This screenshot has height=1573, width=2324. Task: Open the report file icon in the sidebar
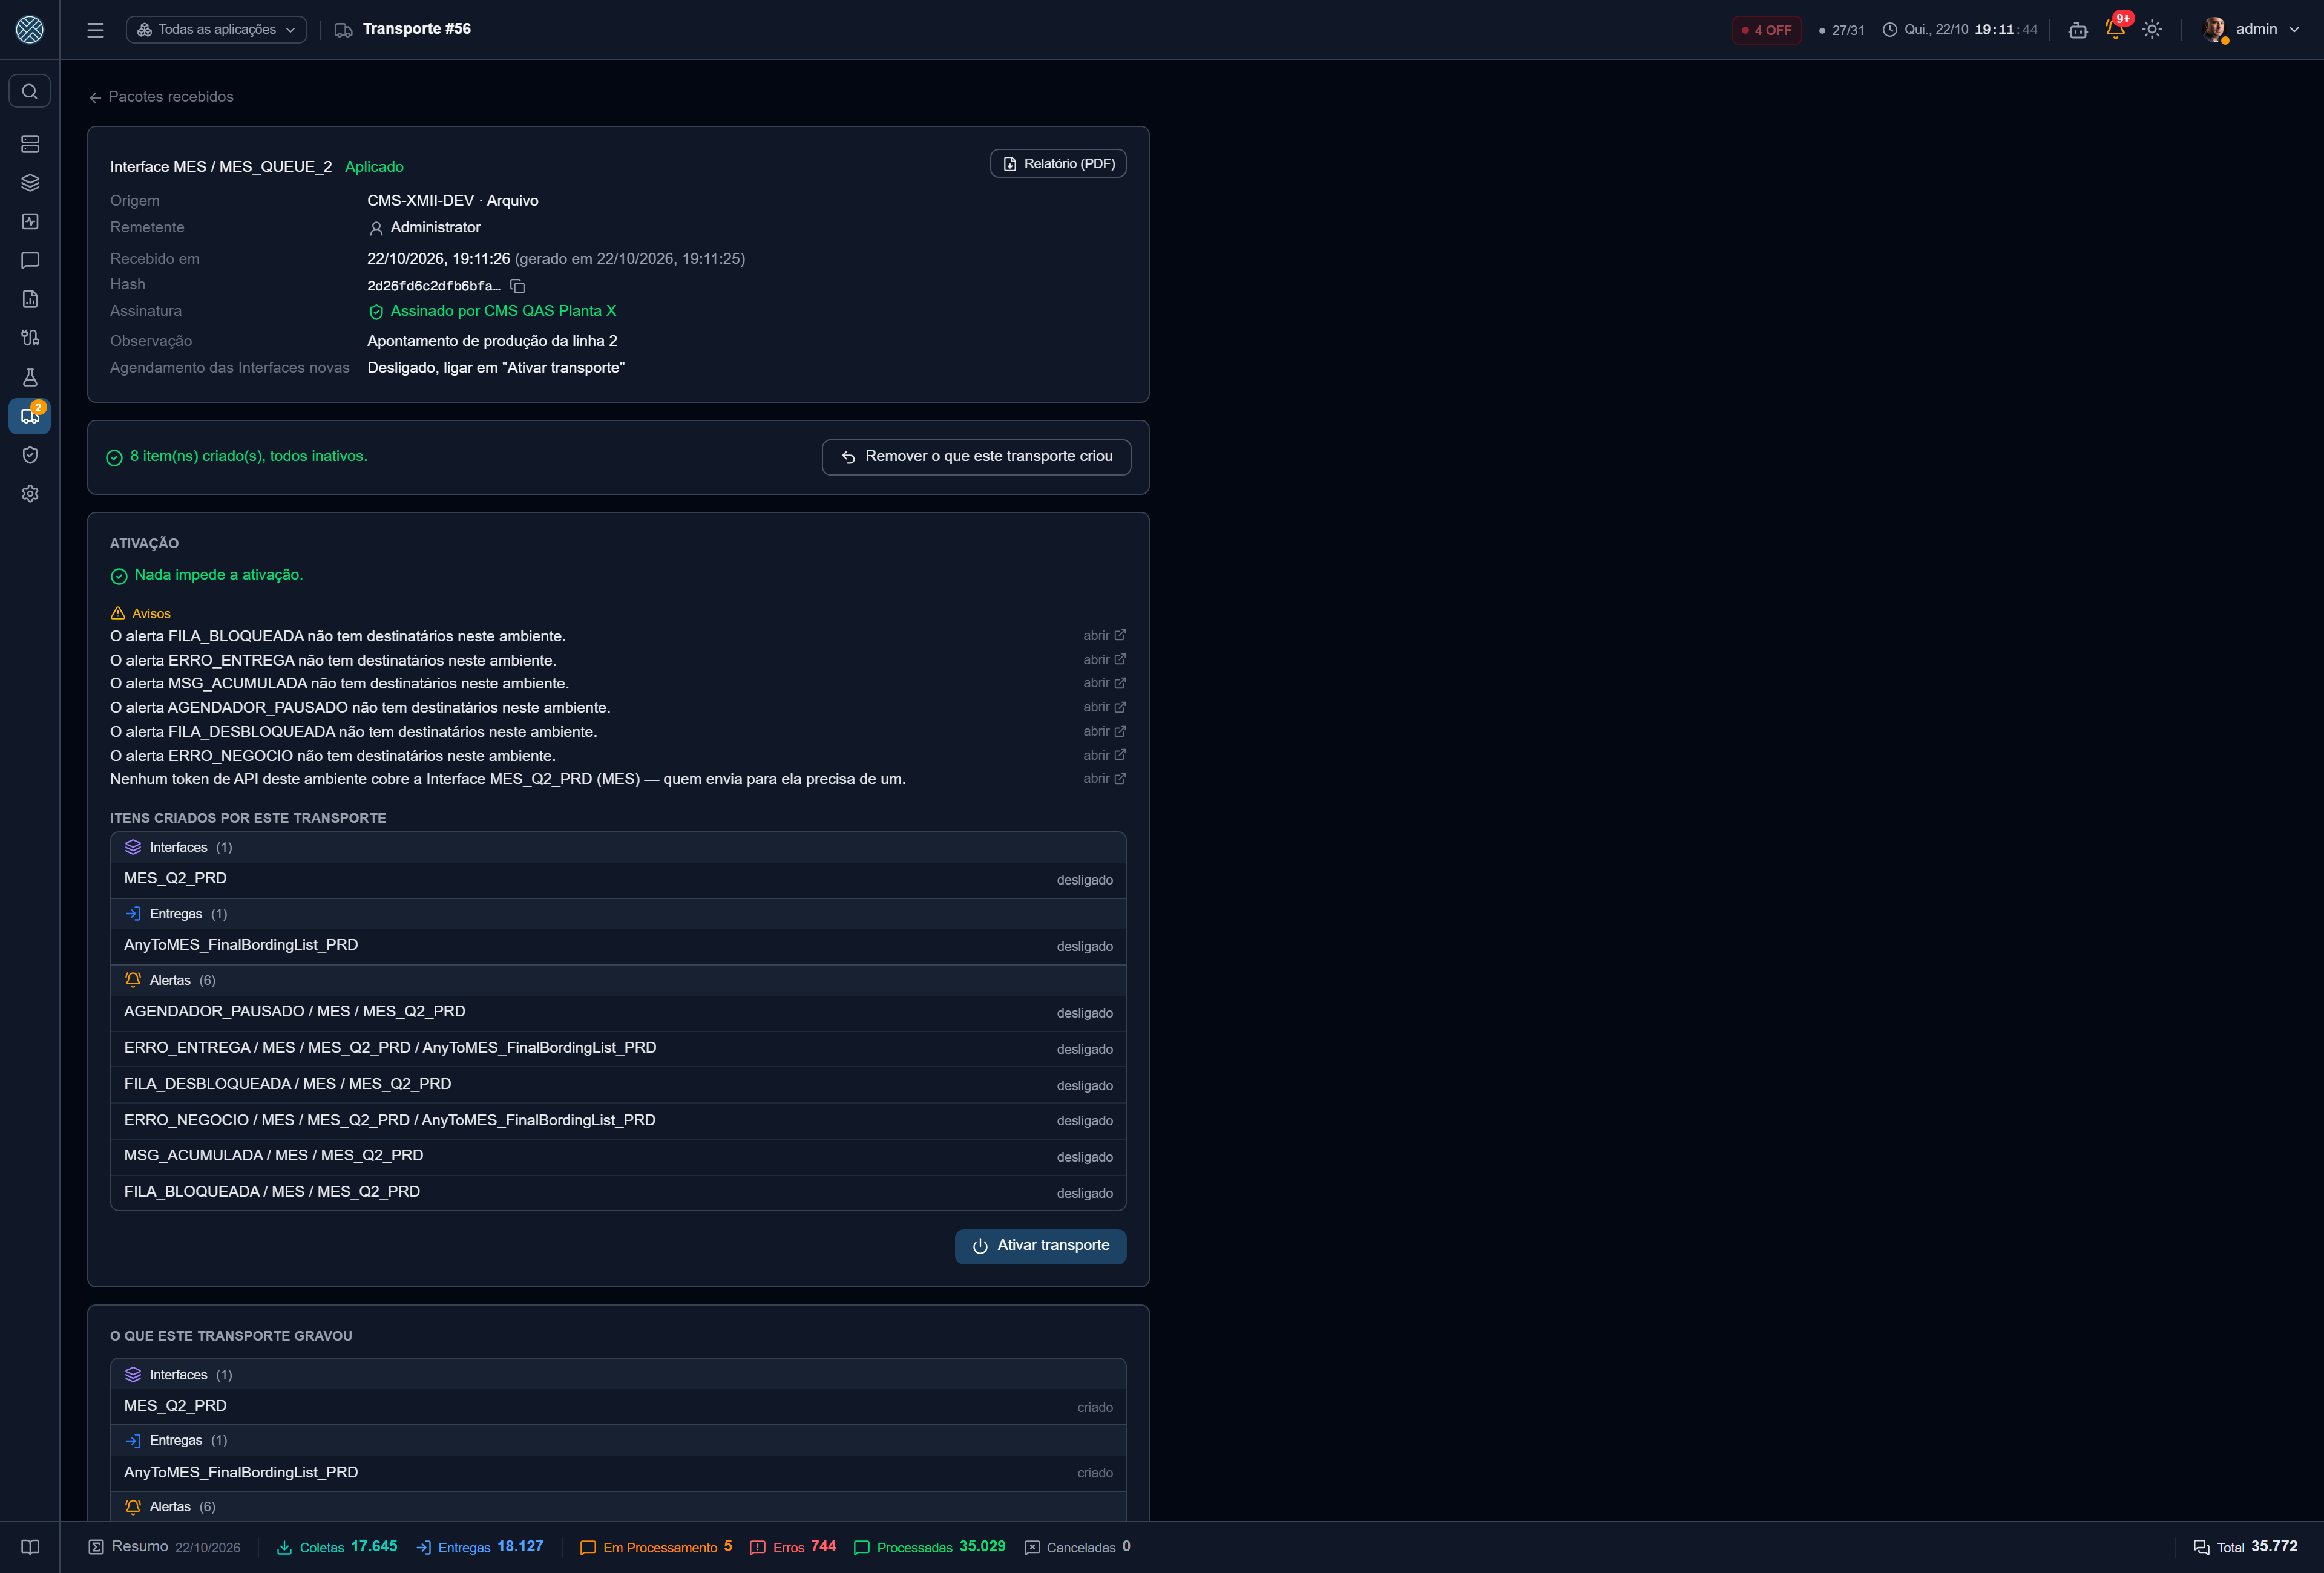tap(30, 299)
